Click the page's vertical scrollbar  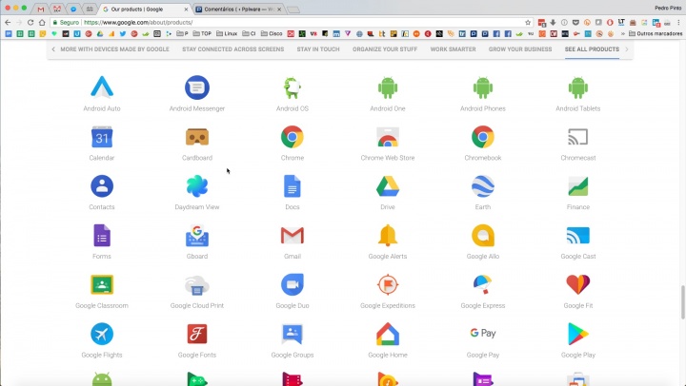tap(682, 302)
